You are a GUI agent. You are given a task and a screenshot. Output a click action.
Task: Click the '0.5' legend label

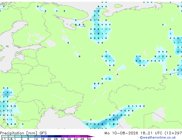10,139
